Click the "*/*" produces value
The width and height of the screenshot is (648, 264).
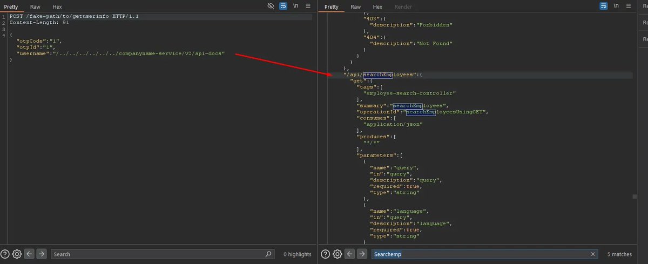372,143
